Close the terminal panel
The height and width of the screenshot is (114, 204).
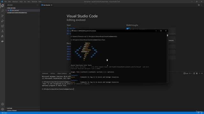[x=202, y=73]
